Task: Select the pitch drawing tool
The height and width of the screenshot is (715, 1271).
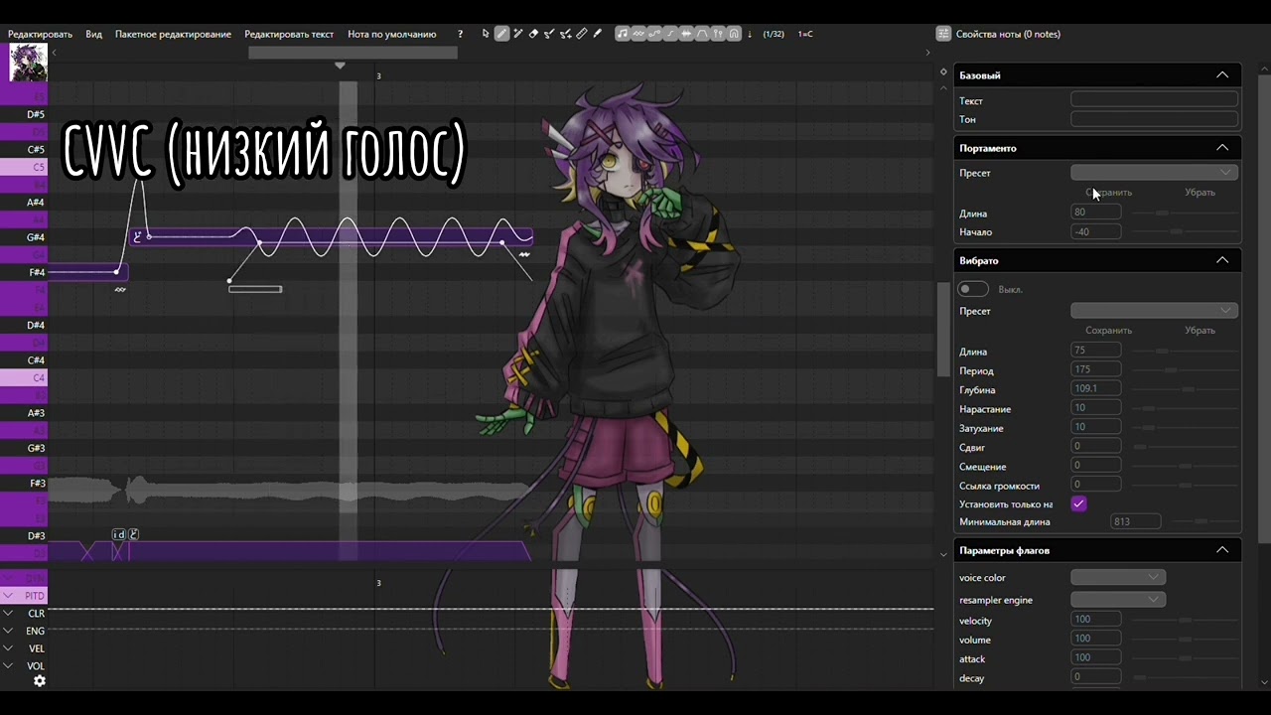Action: pos(549,34)
